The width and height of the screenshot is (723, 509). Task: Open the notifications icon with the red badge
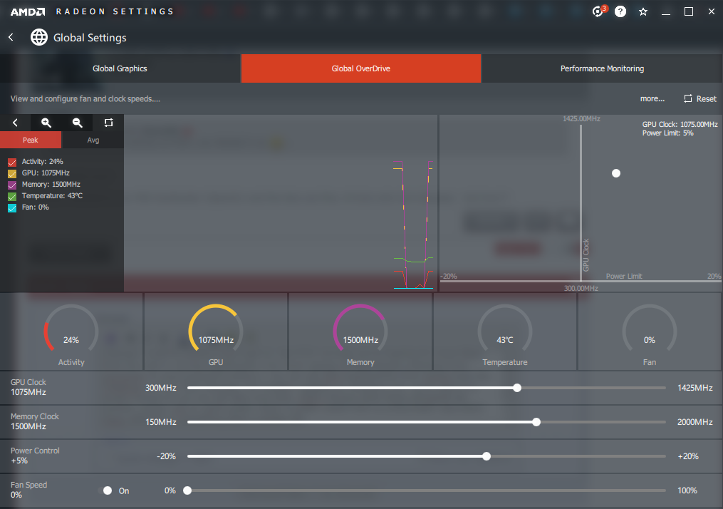[x=599, y=11]
